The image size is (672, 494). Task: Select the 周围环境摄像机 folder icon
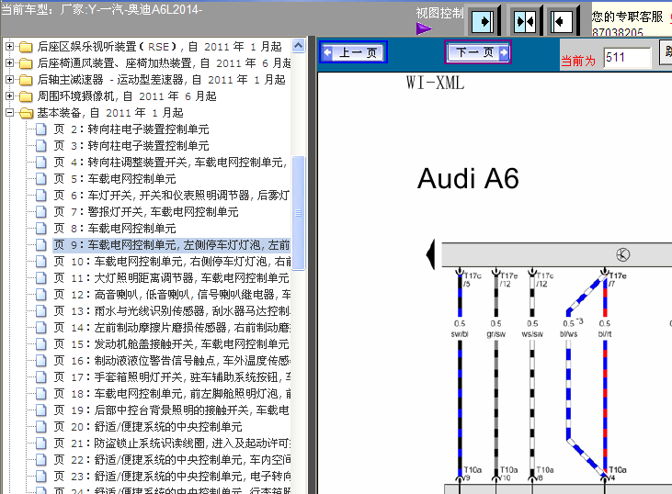click(26, 96)
